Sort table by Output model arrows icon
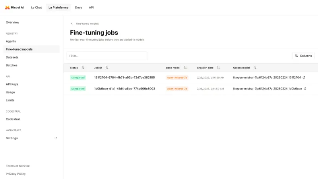 coord(255,68)
